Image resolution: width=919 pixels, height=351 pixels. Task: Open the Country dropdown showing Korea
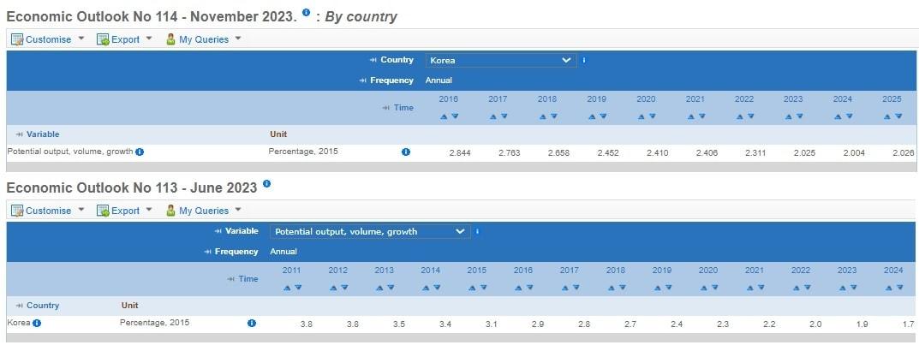tap(501, 60)
